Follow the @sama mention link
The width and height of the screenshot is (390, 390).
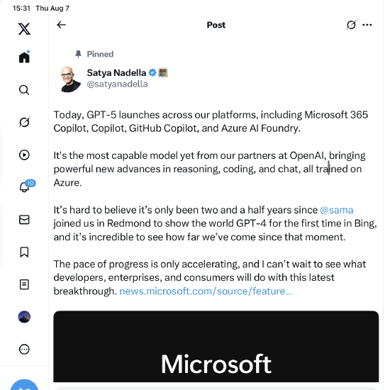[337, 210]
